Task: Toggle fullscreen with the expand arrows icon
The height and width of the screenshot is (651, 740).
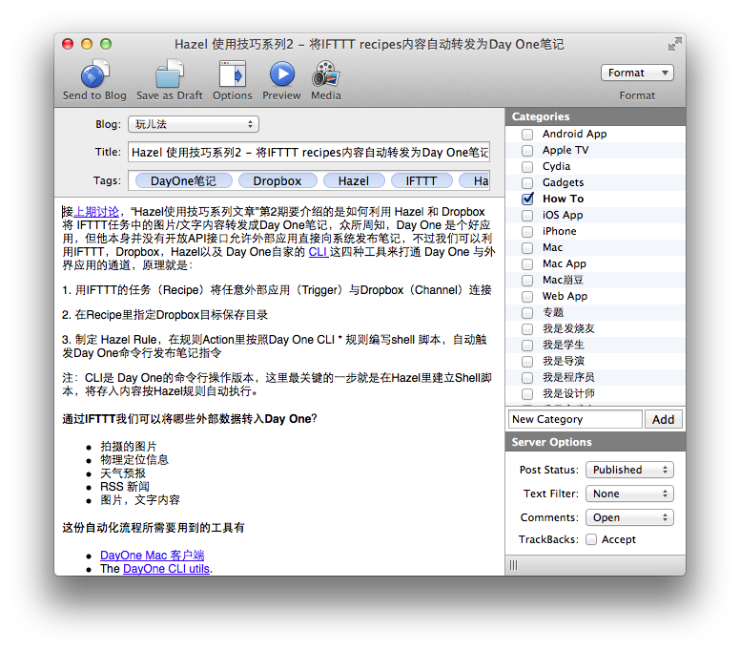Action: click(x=675, y=44)
